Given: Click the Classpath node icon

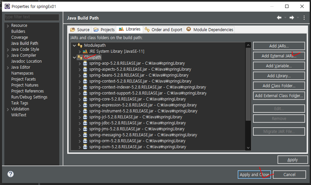Looking at the screenshot, I should 80,57.
